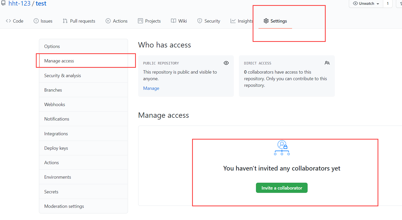Open Secrets settings
Viewport: 402px width, 220px height.
pyautogui.click(x=83, y=192)
